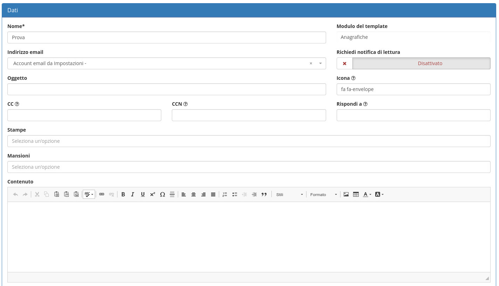Apply italic formatting in Contenuto toolbar

133,194
